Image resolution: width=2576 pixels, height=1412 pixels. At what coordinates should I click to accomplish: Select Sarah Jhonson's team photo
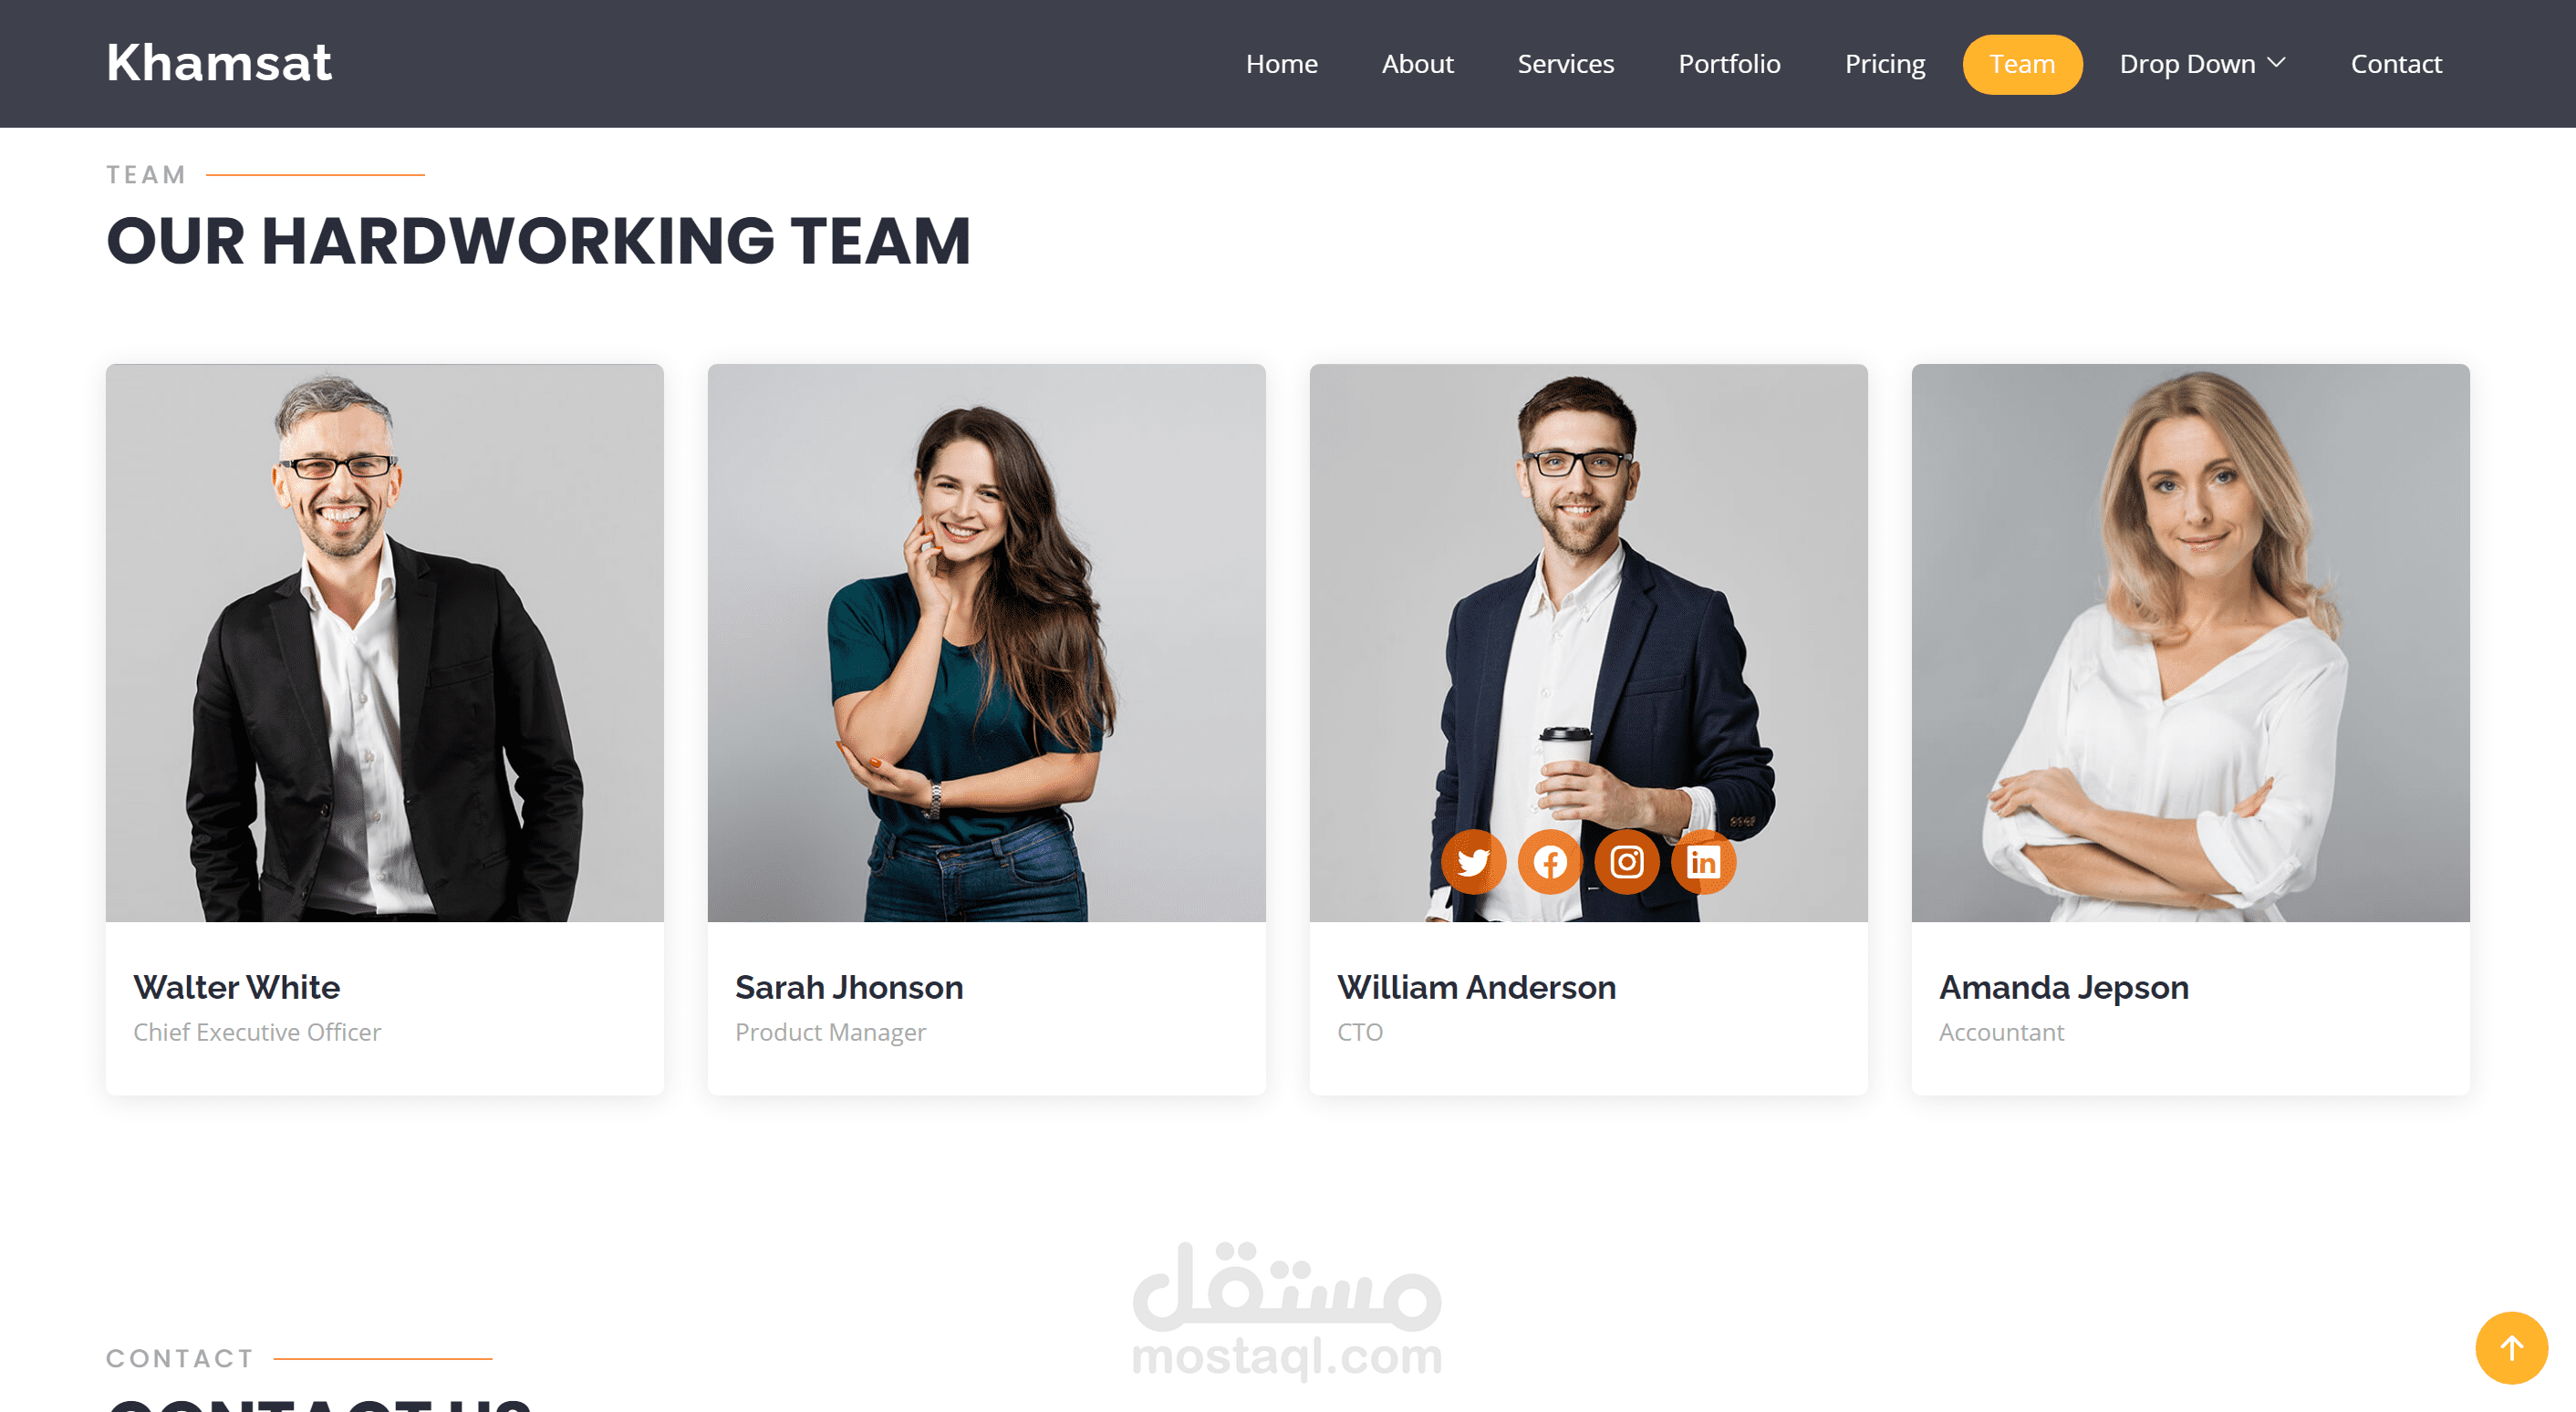point(987,642)
